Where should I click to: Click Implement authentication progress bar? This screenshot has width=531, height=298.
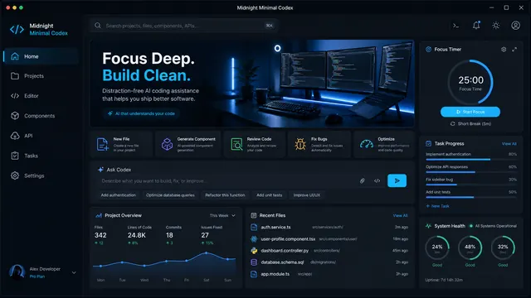click(x=471, y=159)
